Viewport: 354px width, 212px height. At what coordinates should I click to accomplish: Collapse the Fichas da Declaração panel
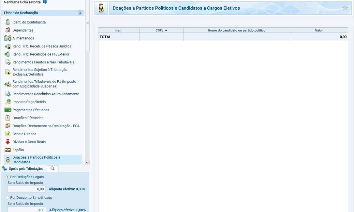point(80,13)
